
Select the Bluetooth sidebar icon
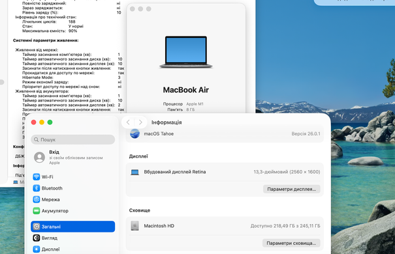37,188
